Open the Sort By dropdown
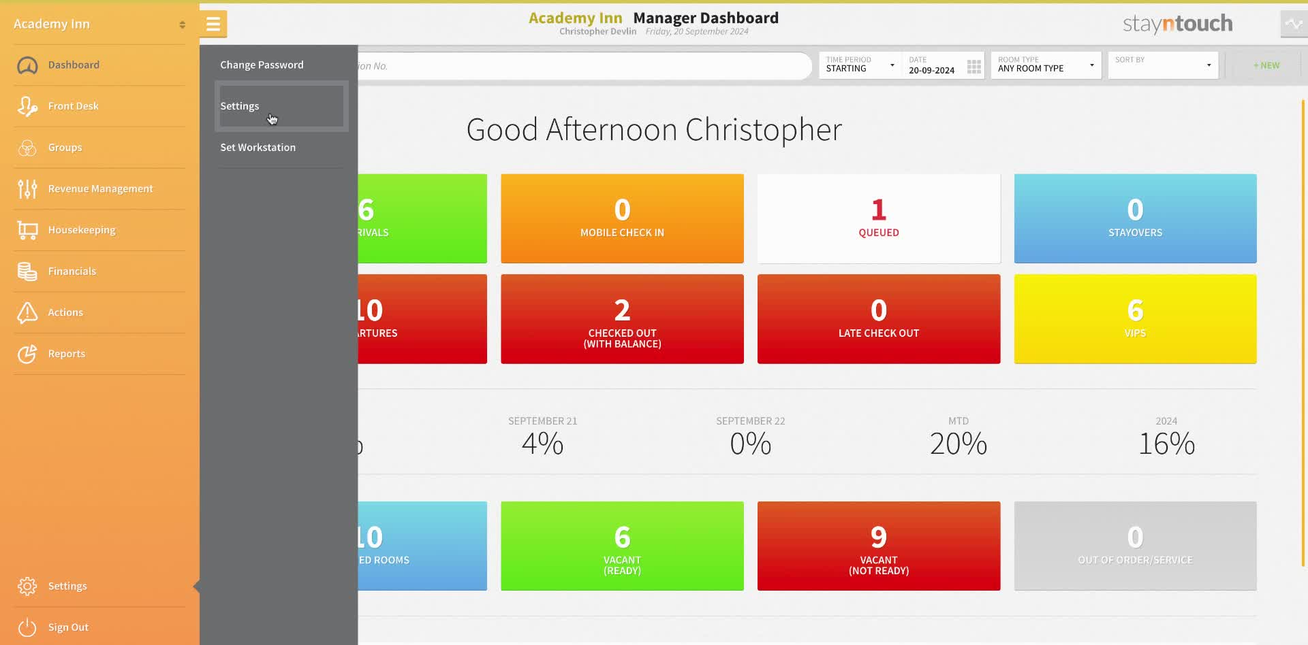Screen dimensions: 1308x645 click(x=1163, y=65)
